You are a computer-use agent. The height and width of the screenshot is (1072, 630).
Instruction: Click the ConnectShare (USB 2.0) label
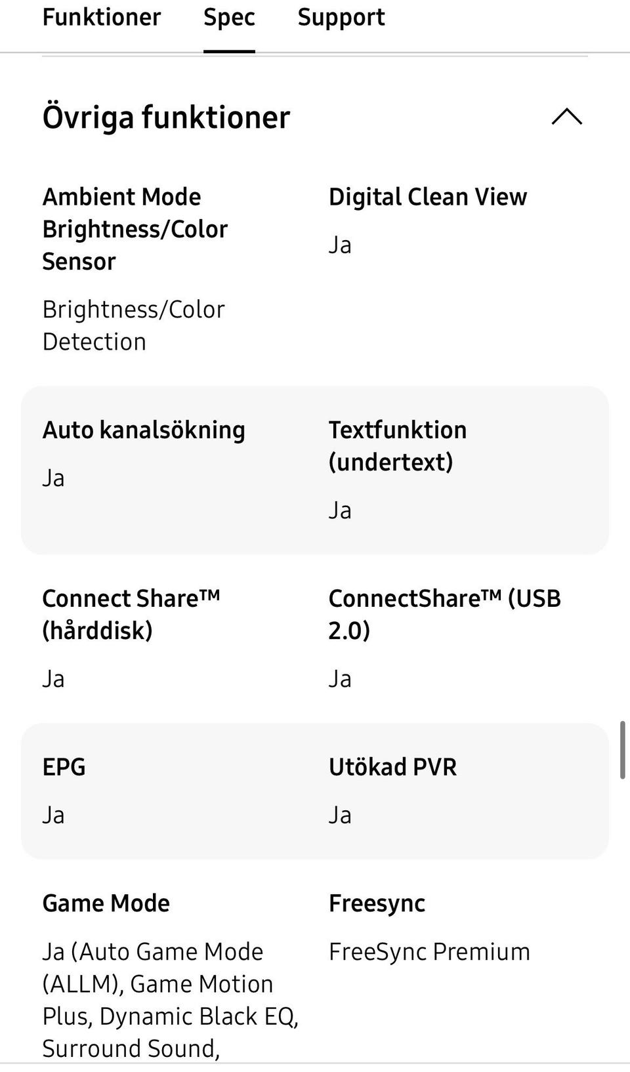[444, 614]
